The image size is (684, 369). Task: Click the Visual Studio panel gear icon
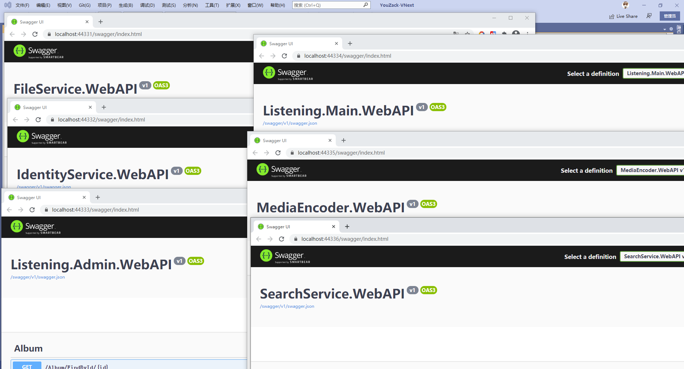pyautogui.click(x=671, y=29)
